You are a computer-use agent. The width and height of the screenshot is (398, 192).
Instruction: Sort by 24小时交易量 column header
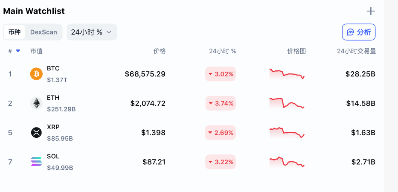click(356, 51)
